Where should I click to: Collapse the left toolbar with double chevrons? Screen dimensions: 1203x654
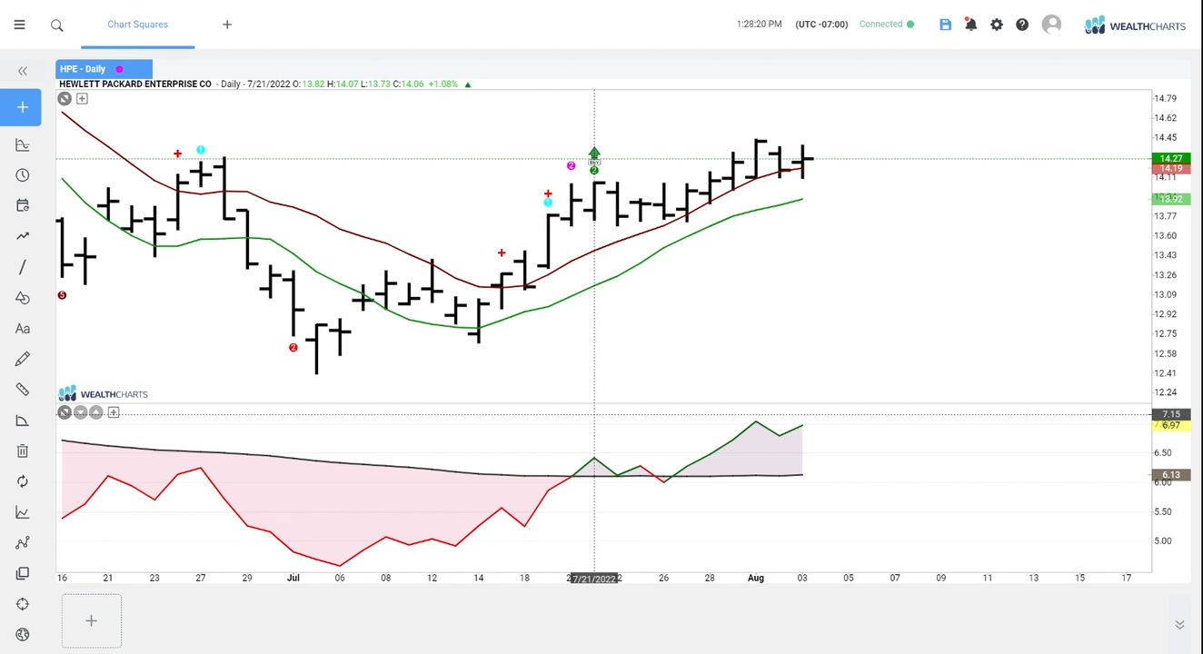[23, 71]
